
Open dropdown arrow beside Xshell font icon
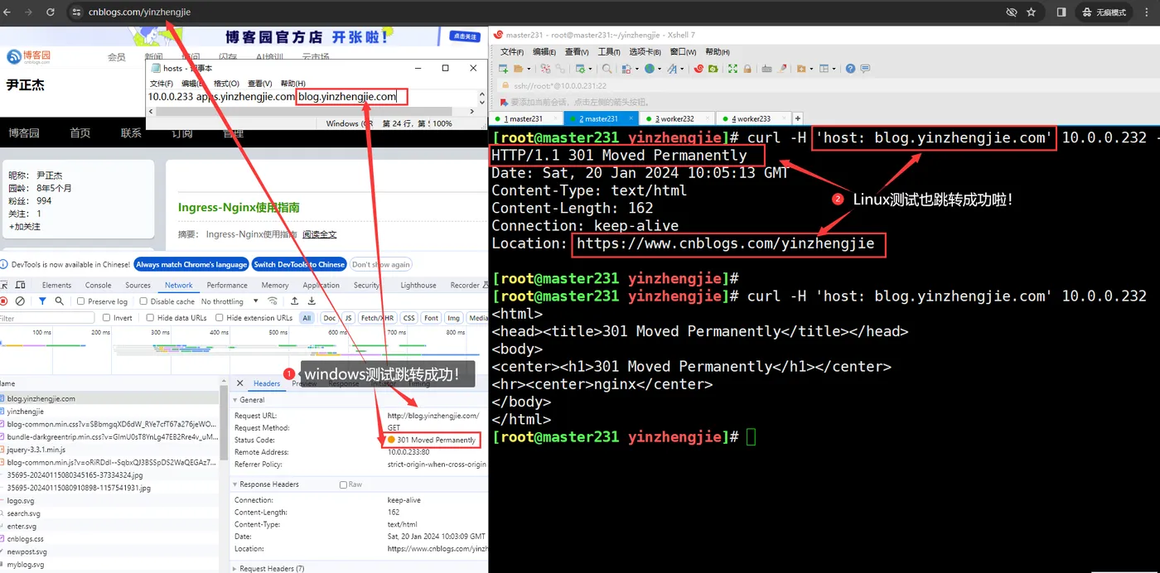pos(682,69)
